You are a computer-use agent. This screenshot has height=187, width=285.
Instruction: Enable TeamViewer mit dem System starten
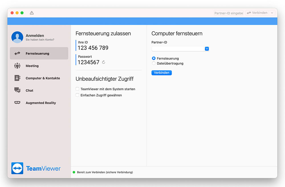click(77, 89)
